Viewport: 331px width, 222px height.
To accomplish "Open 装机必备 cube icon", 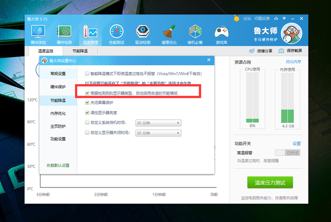I will [195, 31].
